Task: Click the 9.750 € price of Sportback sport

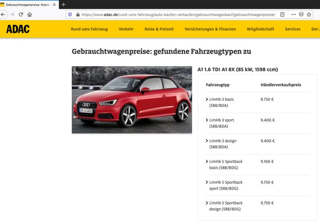Action: pos(267,182)
